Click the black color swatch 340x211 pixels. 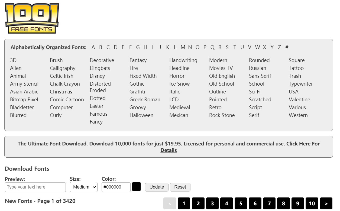(x=136, y=187)
